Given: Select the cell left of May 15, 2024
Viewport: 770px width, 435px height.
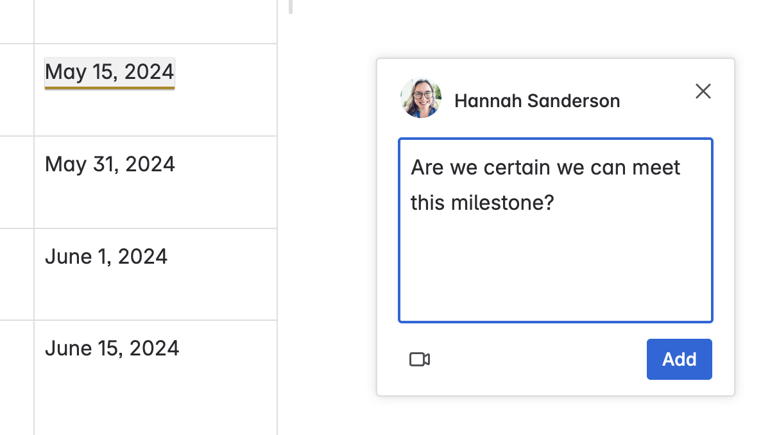Looking at the screenshot, I should click(17, 90).
